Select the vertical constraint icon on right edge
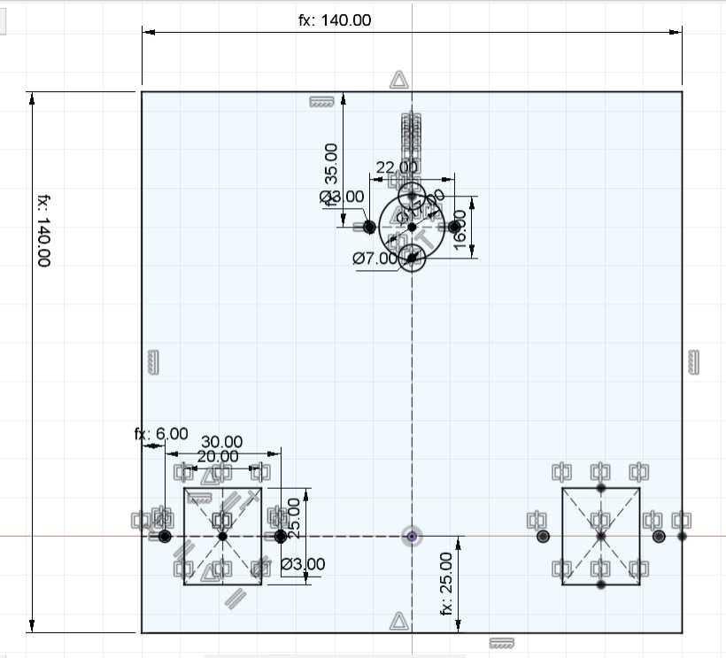The height and width of the screenshot is (658, 726). click(694, 361)
